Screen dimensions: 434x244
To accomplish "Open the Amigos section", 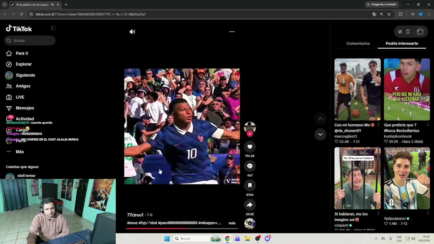I will (x=23, y=86).
